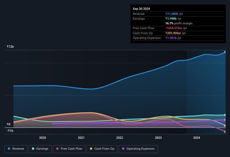Viewport: 230px width, 157px height.
Task: Click the 2024 x-axis label
Action: pyautogui.click(x=197, y=138)
